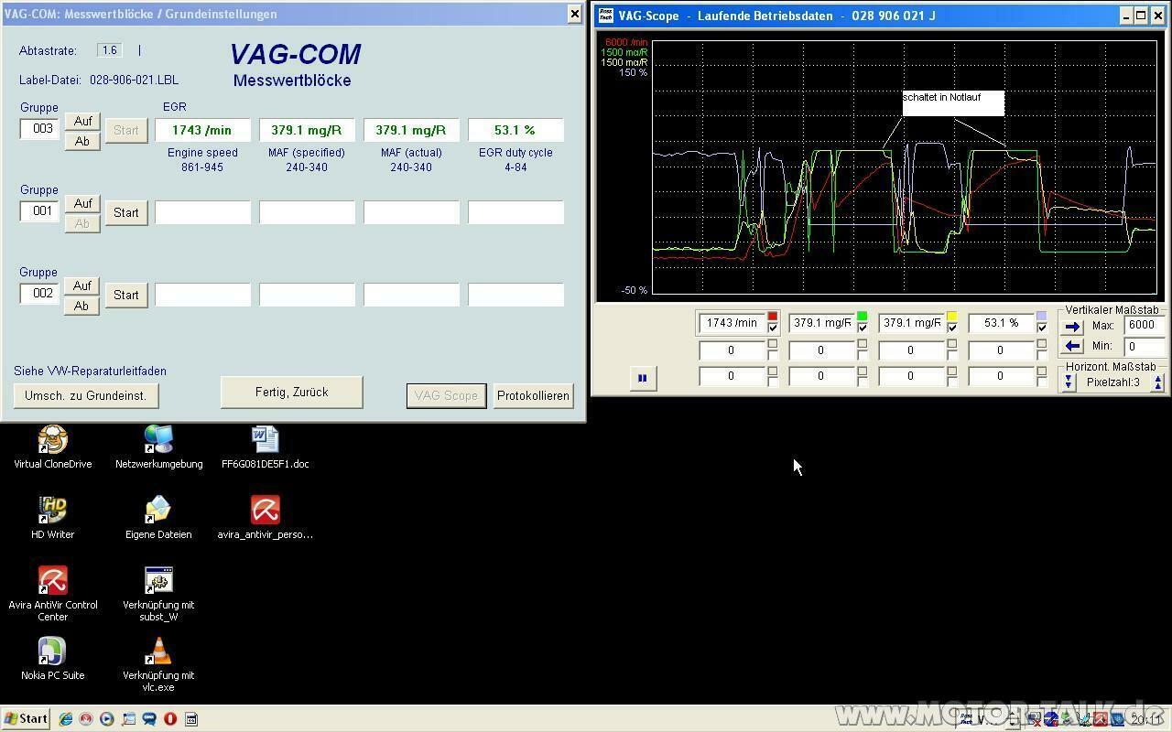Viewport: 1172px width, 732px height.
Task: Click the green trace color swatch
Action: coord(862,317)
